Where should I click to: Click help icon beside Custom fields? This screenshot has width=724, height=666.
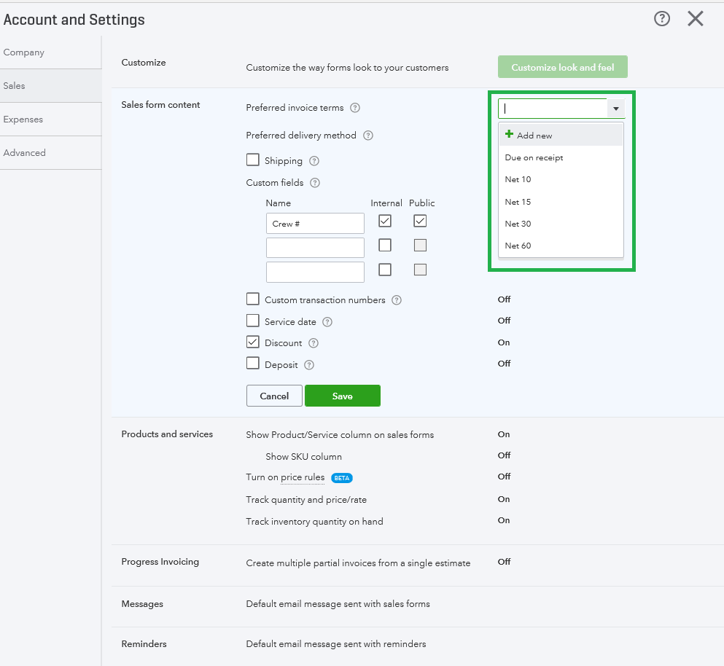[x=315, y=183]
